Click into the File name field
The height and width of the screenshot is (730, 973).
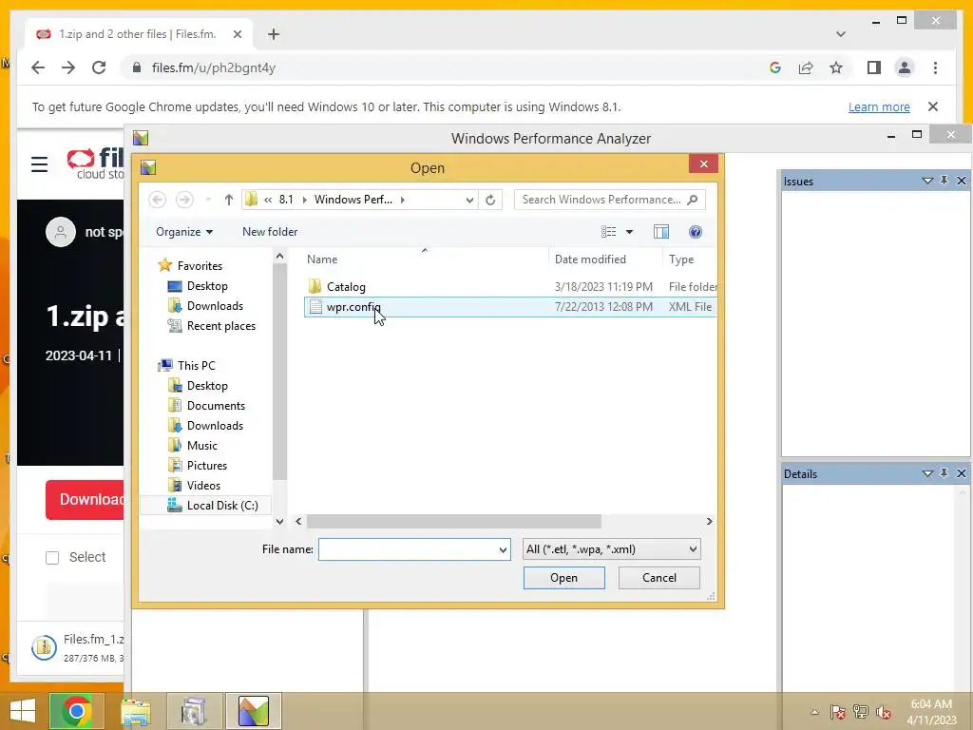(407, 549)
